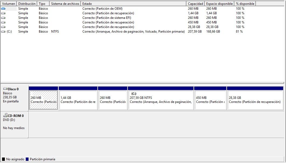Click the first OEM partition volume icon
The height and width of the screenshot is (163, 286).
point(3,8)
